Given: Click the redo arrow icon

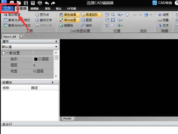Looking at the screenshot, I should click(x=53, y=3).
